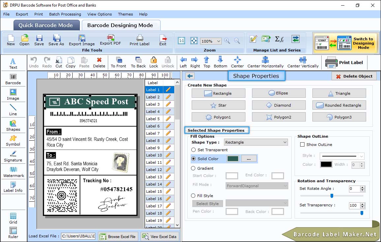Viewport: 381px width, 242px height.
Task: Create a New label file
Action: (11, 40)
